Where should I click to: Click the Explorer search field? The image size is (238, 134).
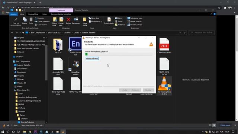click(202, 32)
